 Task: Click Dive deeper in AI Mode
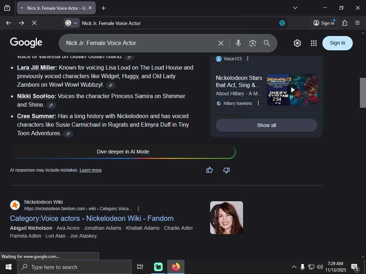click(123, 152)
